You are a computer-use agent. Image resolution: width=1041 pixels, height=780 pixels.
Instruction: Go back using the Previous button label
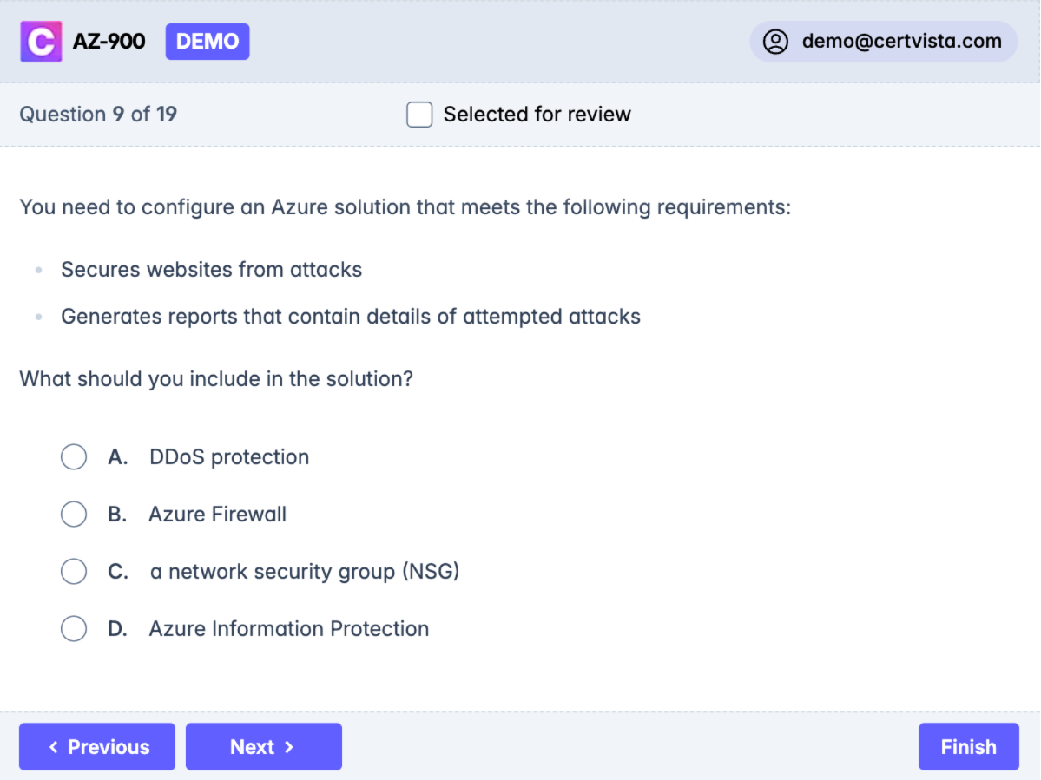(x=109, y=747)
